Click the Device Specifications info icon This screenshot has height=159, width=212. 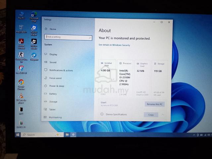tap(102, 114)
